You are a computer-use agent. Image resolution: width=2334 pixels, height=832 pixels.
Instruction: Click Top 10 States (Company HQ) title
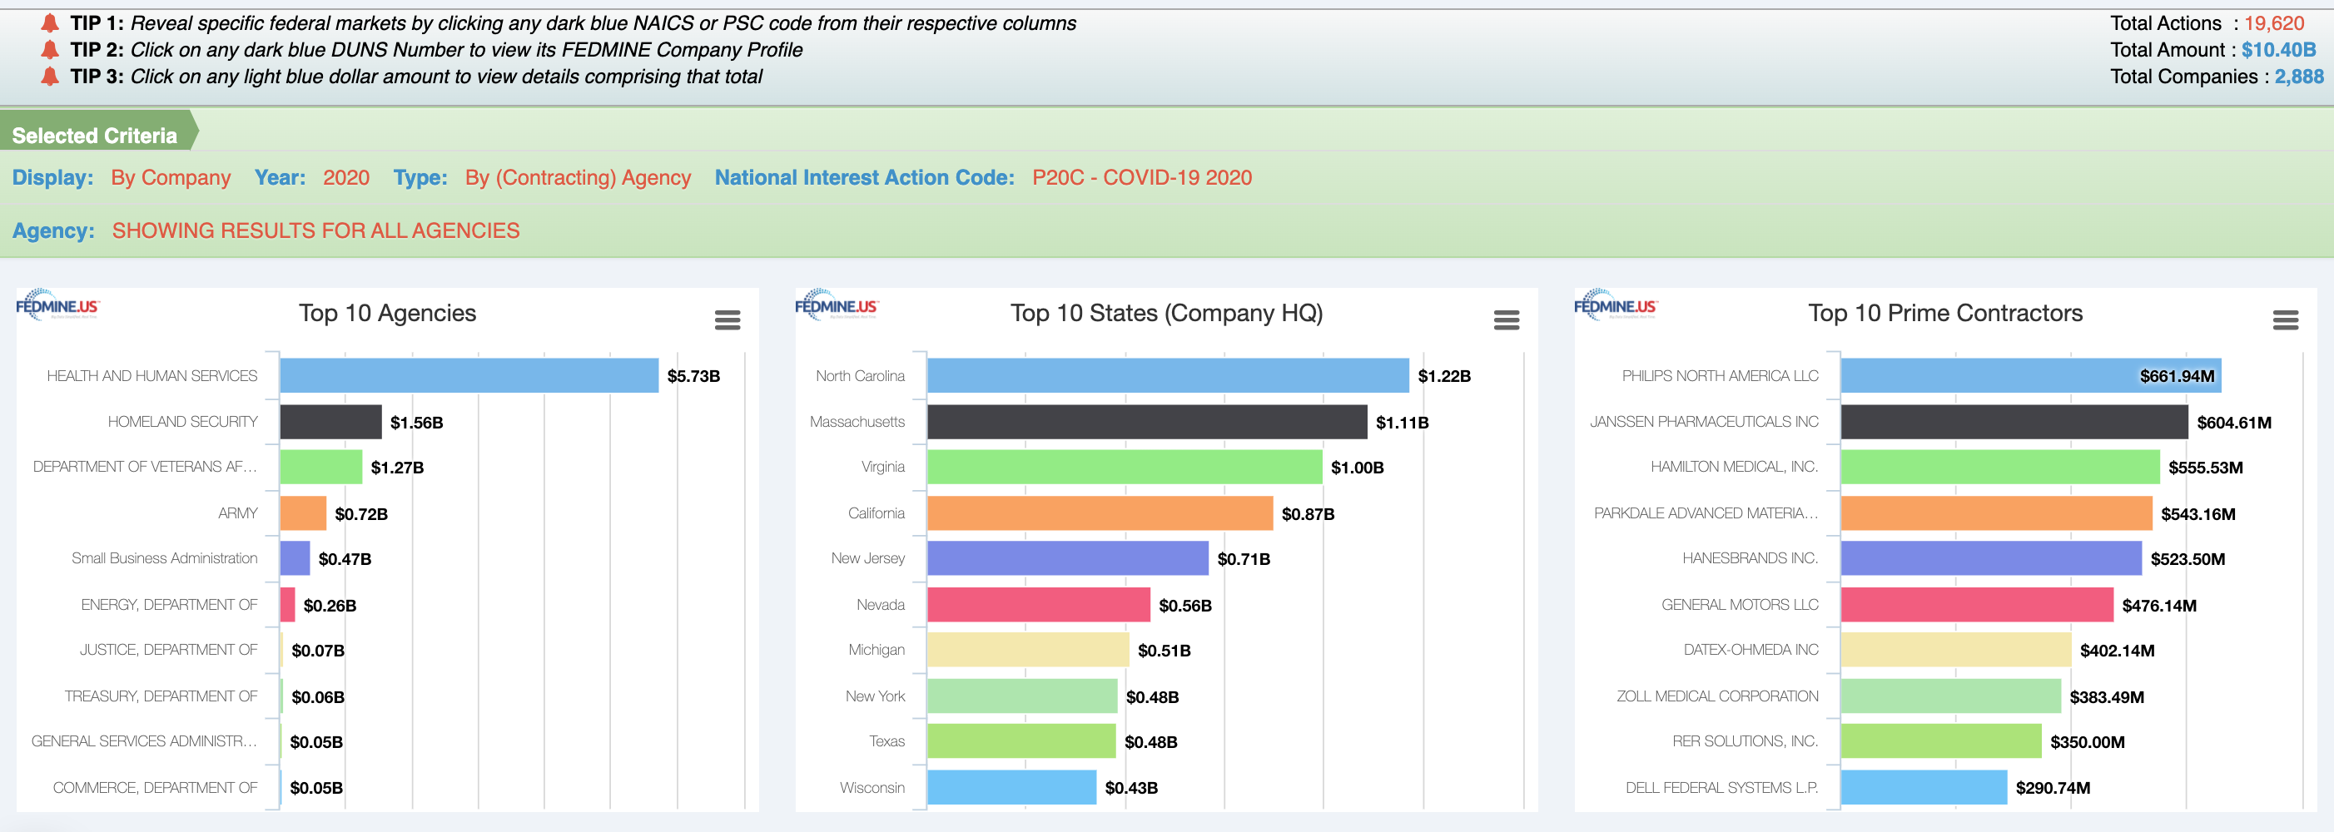point(1167,313)
